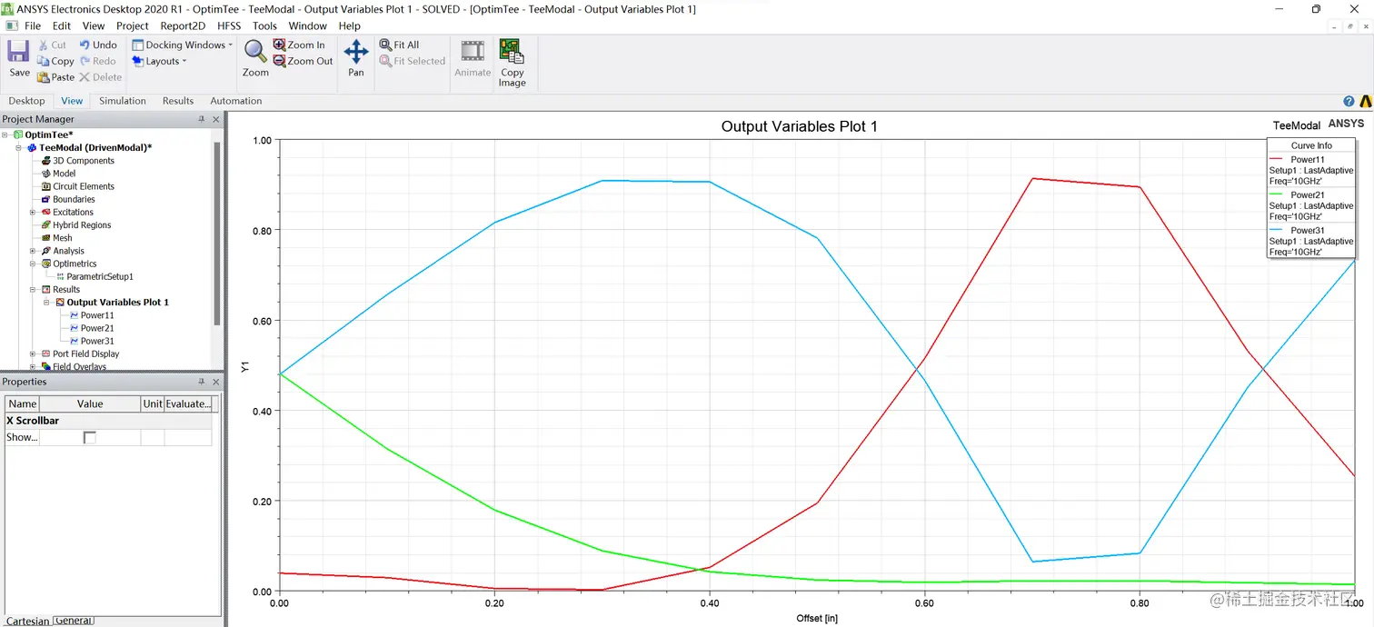Screen dimensions: 1374x627
Task: Select the Mesh tree node
Action: pos(62,238)
